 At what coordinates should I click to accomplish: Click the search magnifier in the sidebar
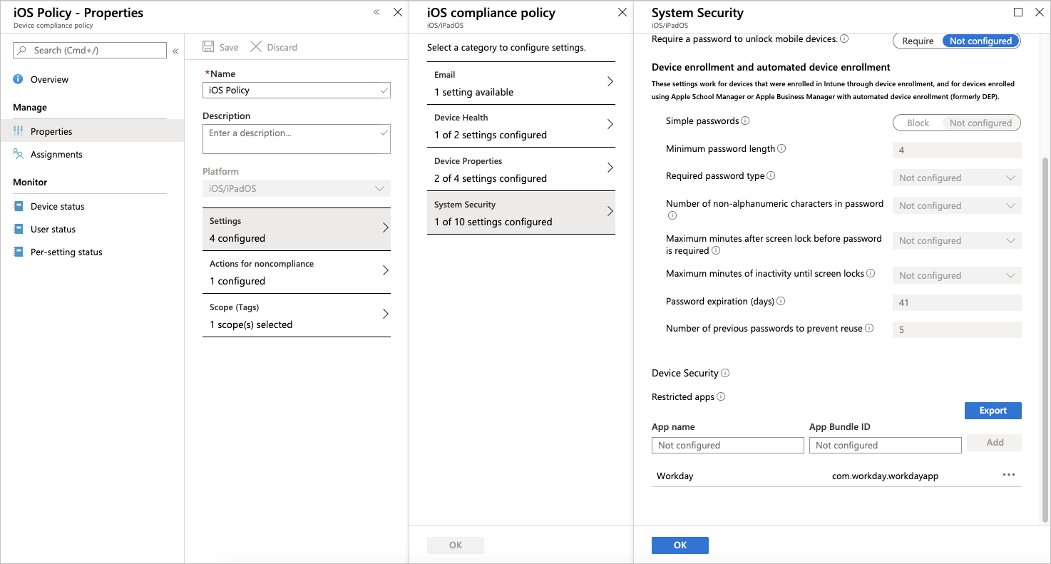tap(21, 50)
